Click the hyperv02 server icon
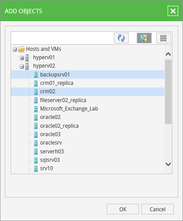Viewport: 183px width, 221px height. 27,66
